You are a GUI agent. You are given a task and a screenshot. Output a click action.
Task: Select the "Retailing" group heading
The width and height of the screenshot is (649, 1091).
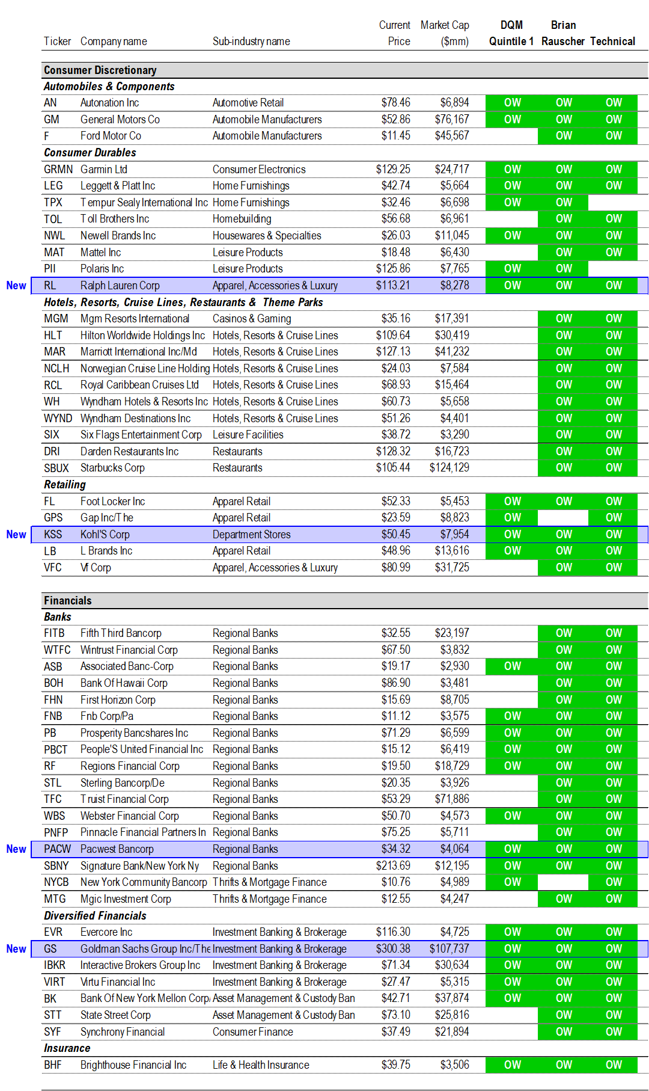click(x=65, y=485)
